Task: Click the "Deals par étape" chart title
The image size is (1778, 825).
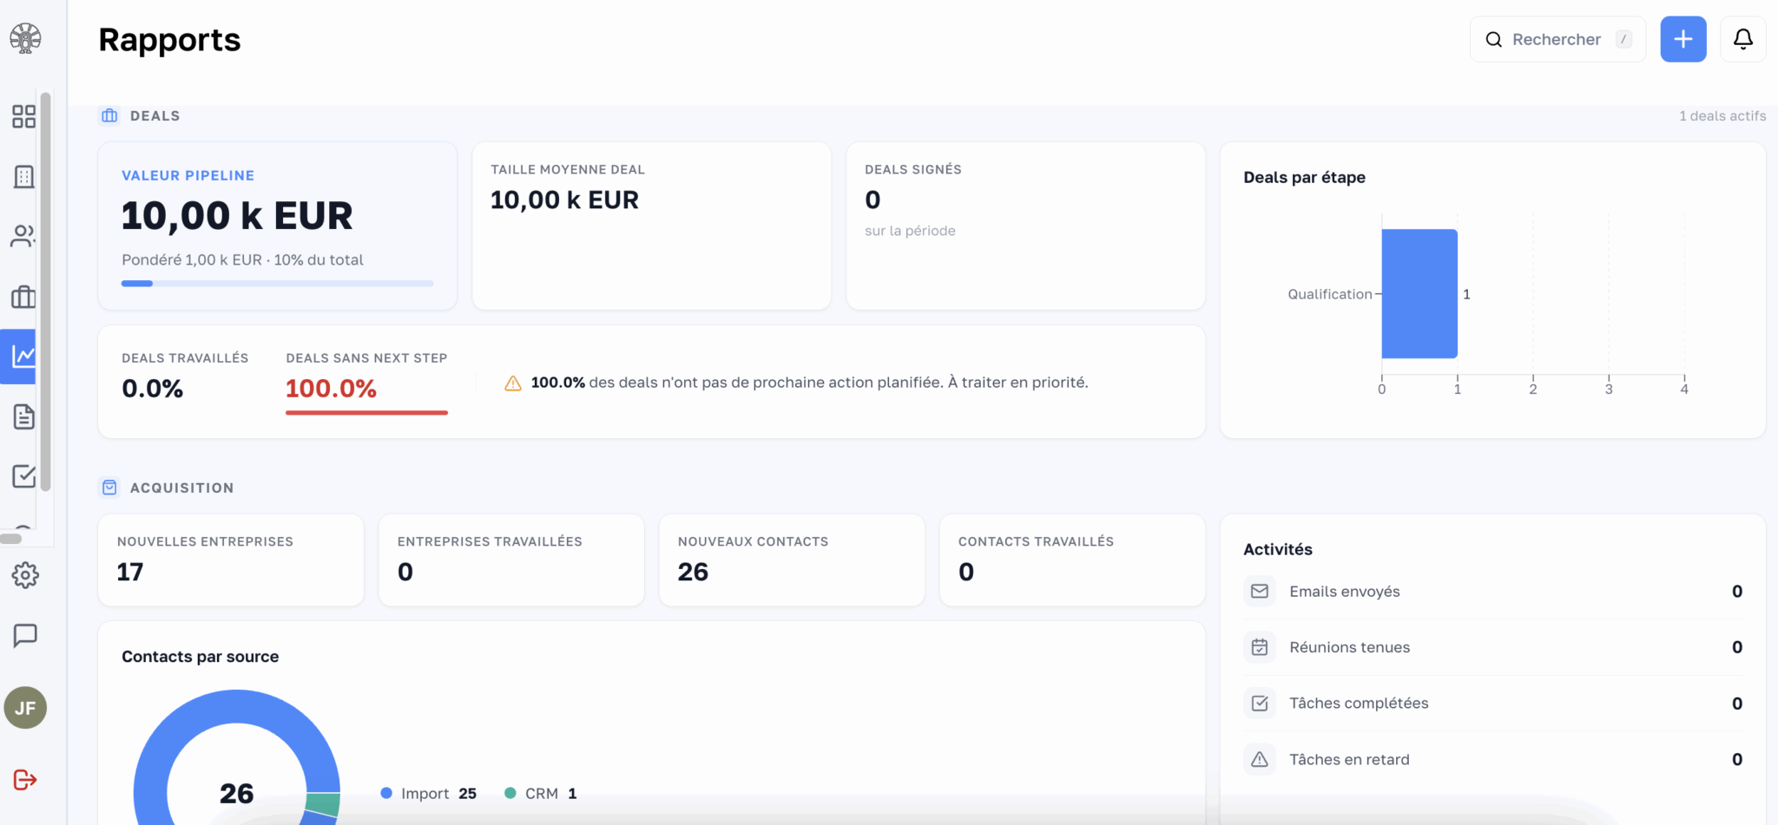Action: [x=1304, y=177]
